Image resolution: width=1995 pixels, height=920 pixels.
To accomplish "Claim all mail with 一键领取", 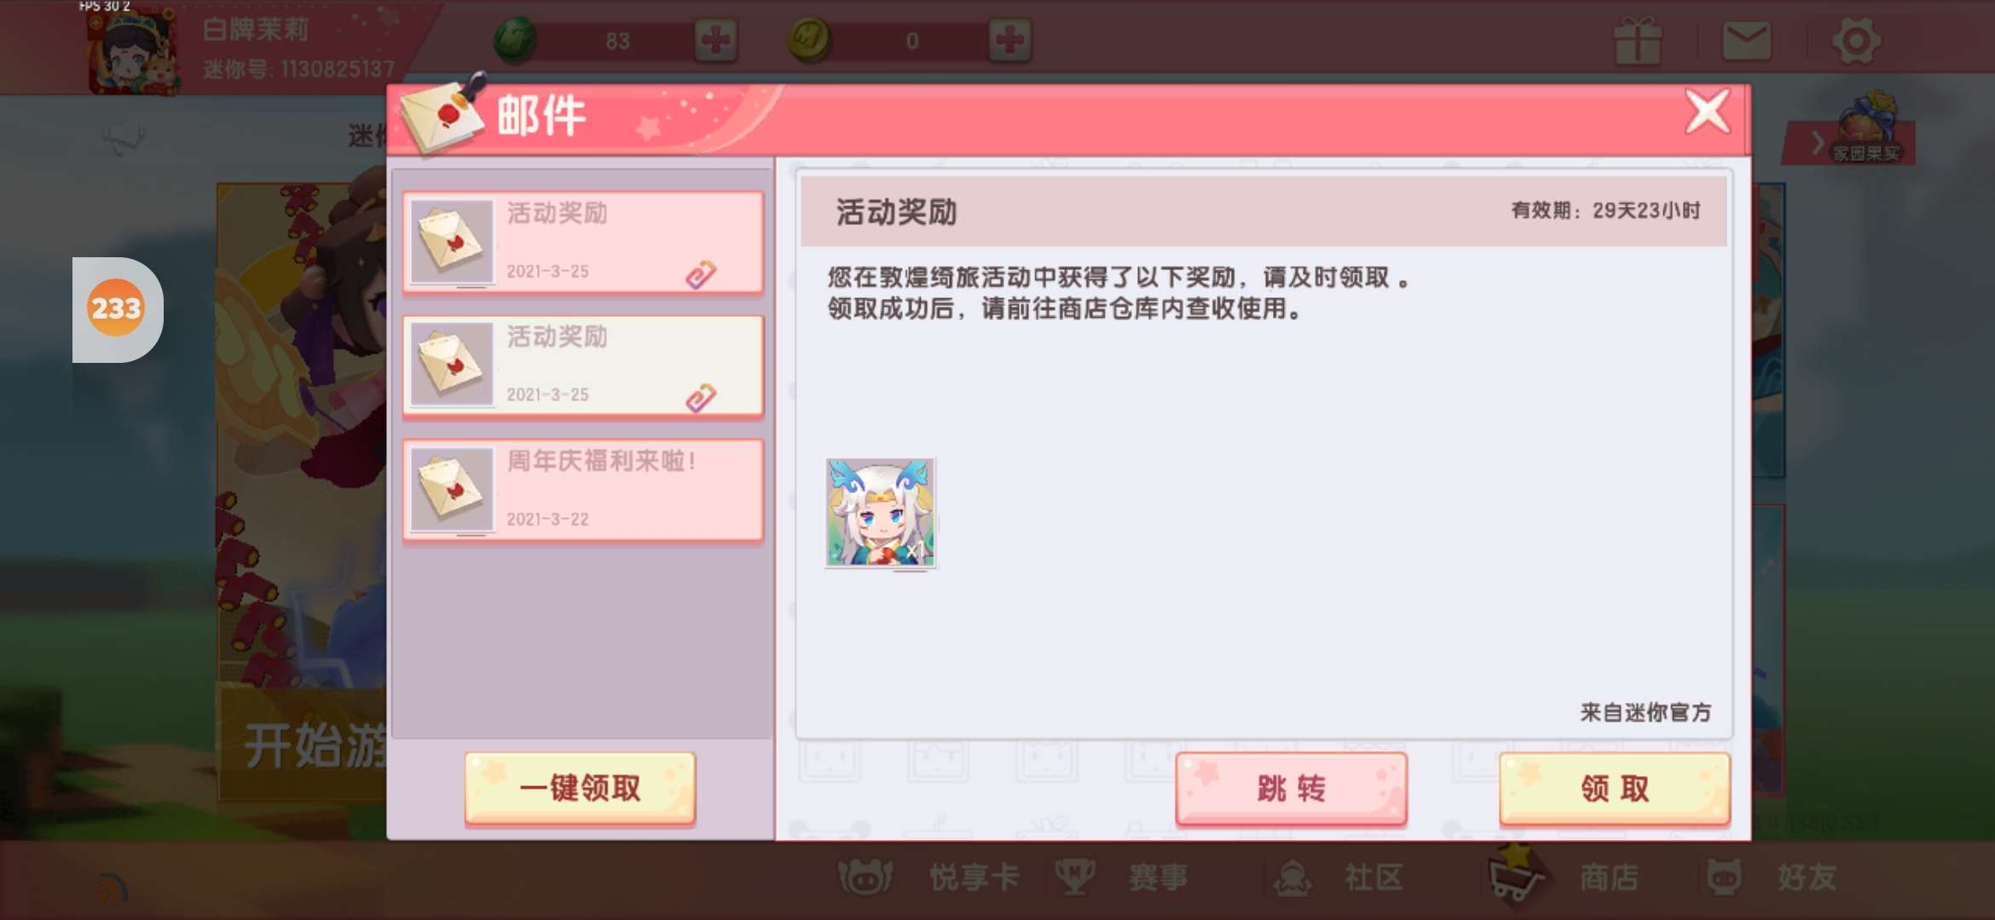I will pos(581,789).
